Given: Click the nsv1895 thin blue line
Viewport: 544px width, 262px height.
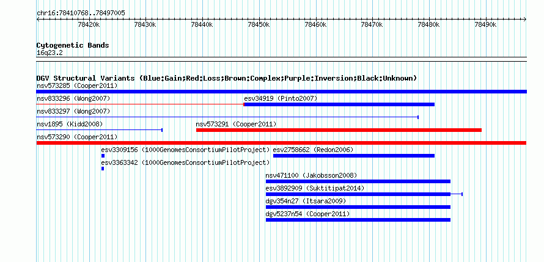Looking at the screenshot, I should click(x=100, y=130).
